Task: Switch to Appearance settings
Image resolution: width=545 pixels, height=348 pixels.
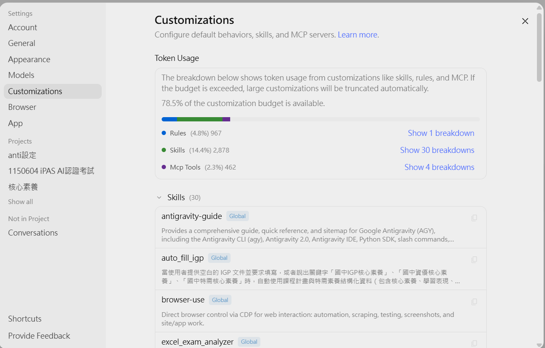Action: pyautogui.click(x=53, y=59)
